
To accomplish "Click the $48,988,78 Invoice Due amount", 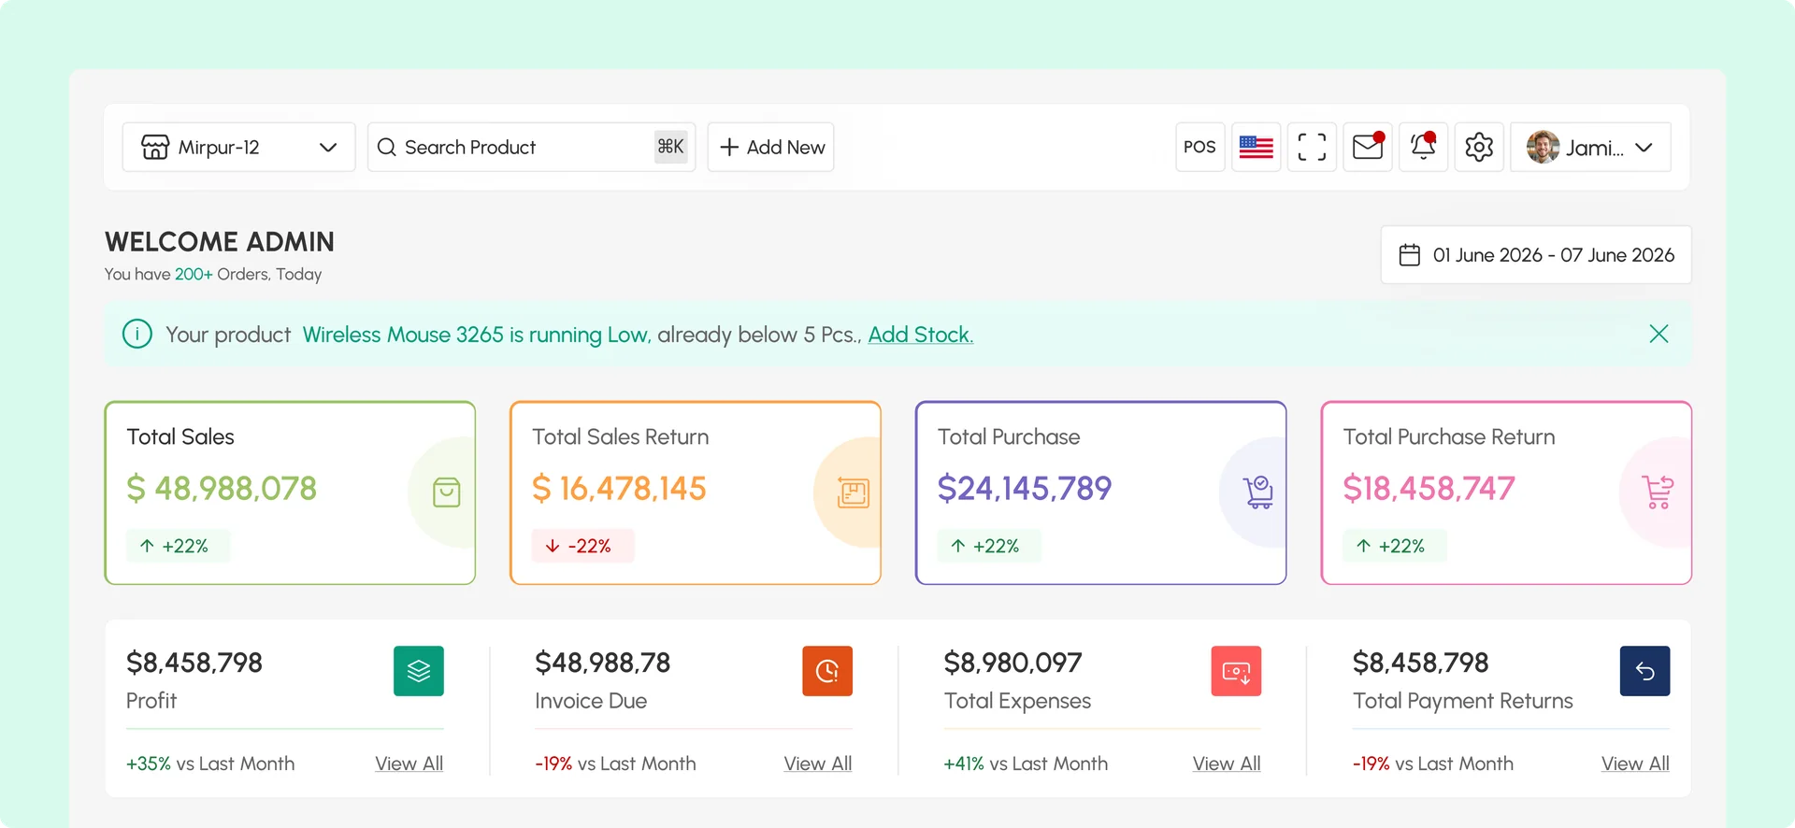I will coord(603,663).
